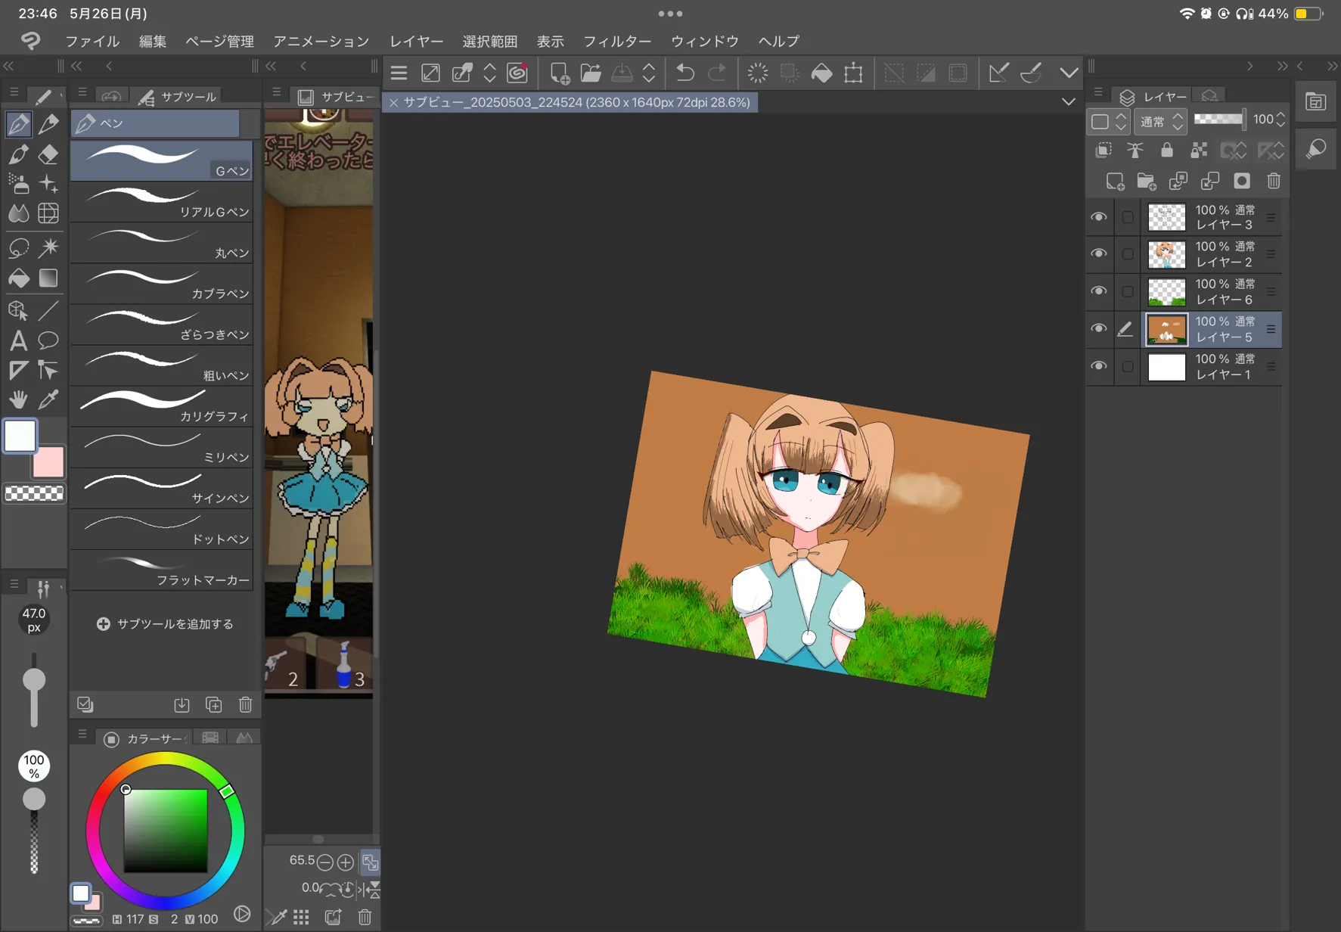Open the フィルター menu
Screen dimensions: 1341x932
[616, 41]
